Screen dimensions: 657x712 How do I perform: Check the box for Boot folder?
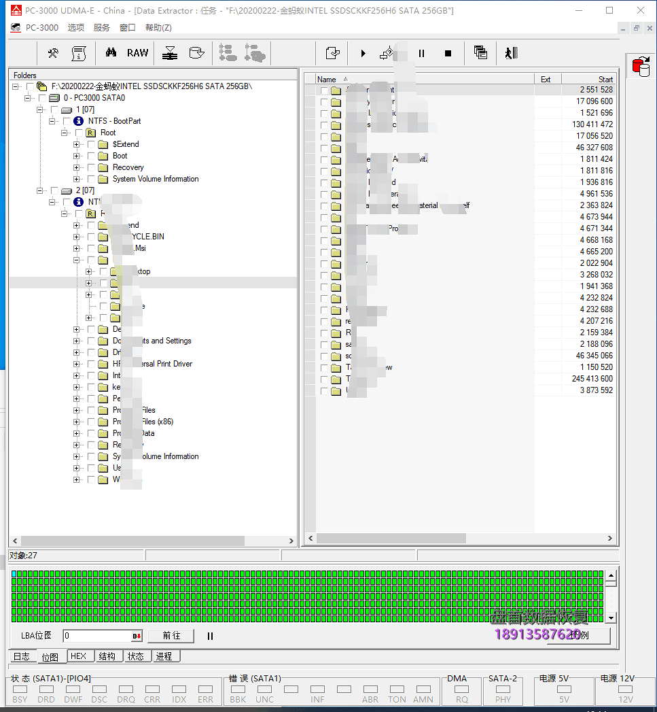[x=91, y=156]
